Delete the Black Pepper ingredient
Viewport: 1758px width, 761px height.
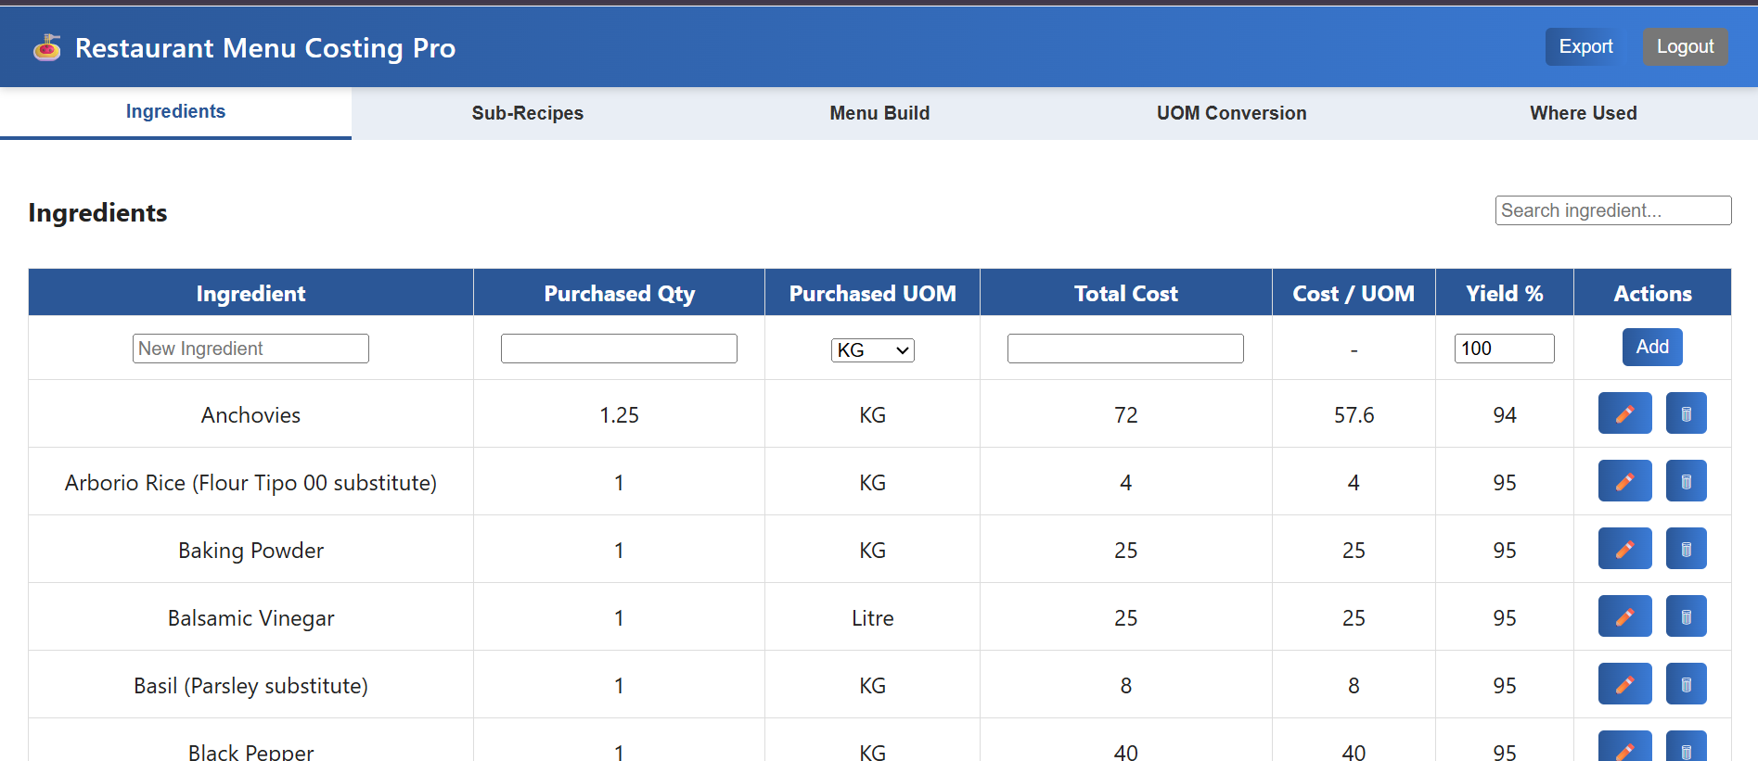1686,747
